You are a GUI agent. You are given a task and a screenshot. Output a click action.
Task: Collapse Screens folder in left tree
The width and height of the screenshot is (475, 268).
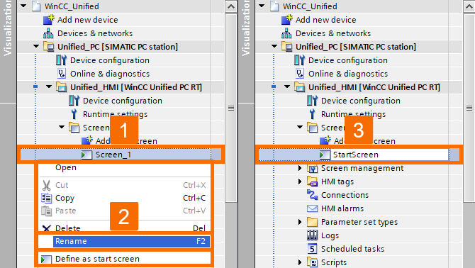pos(62,127)
